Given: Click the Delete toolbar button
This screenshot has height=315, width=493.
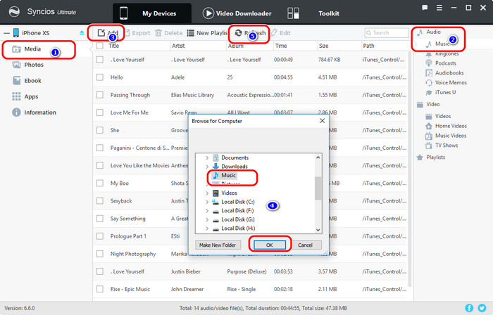Looking at the screenshot, I should coord(168,33).
